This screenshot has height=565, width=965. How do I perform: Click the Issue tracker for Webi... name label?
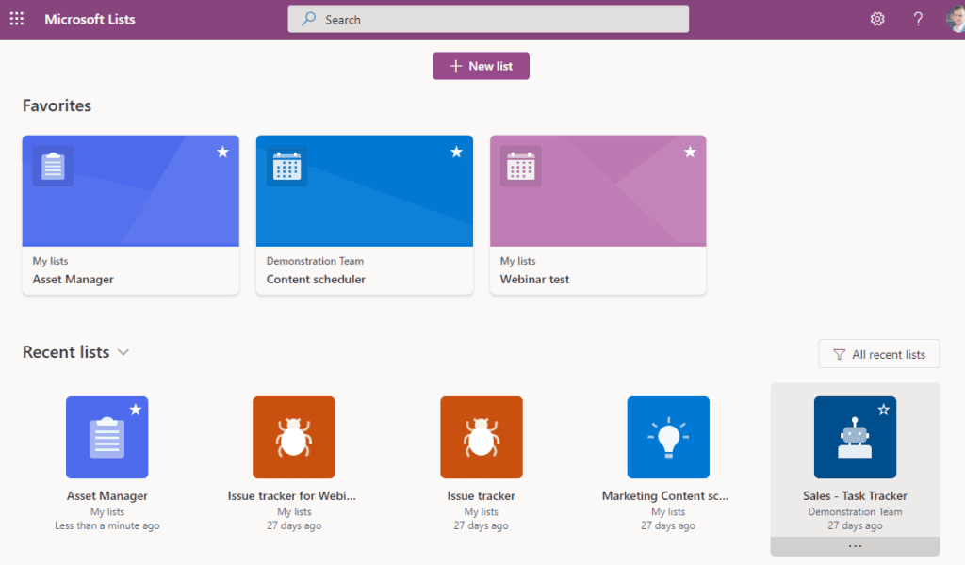tap(292, 495)
